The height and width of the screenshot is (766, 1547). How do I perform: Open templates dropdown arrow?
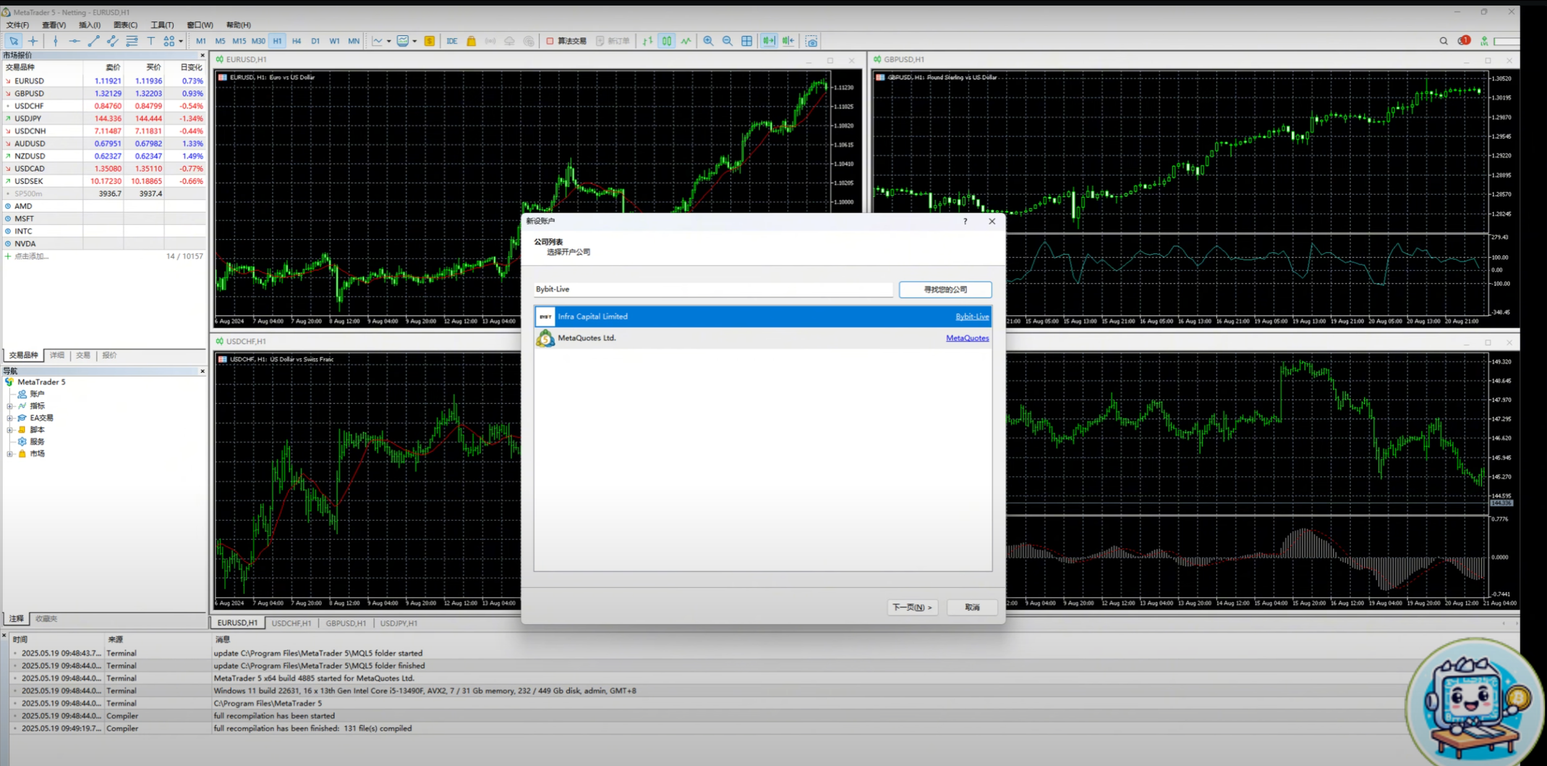[414, 41]
